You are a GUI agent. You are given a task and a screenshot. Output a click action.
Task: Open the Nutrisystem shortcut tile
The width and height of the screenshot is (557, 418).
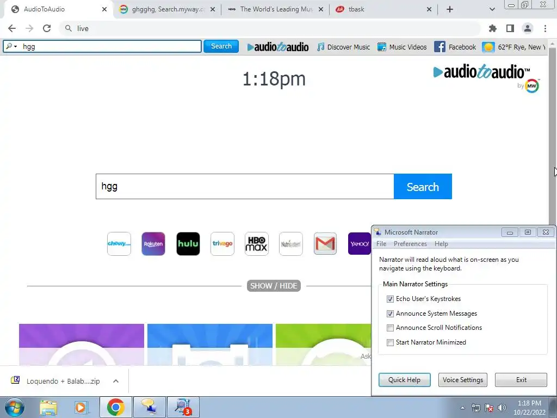tap(291, 244)
